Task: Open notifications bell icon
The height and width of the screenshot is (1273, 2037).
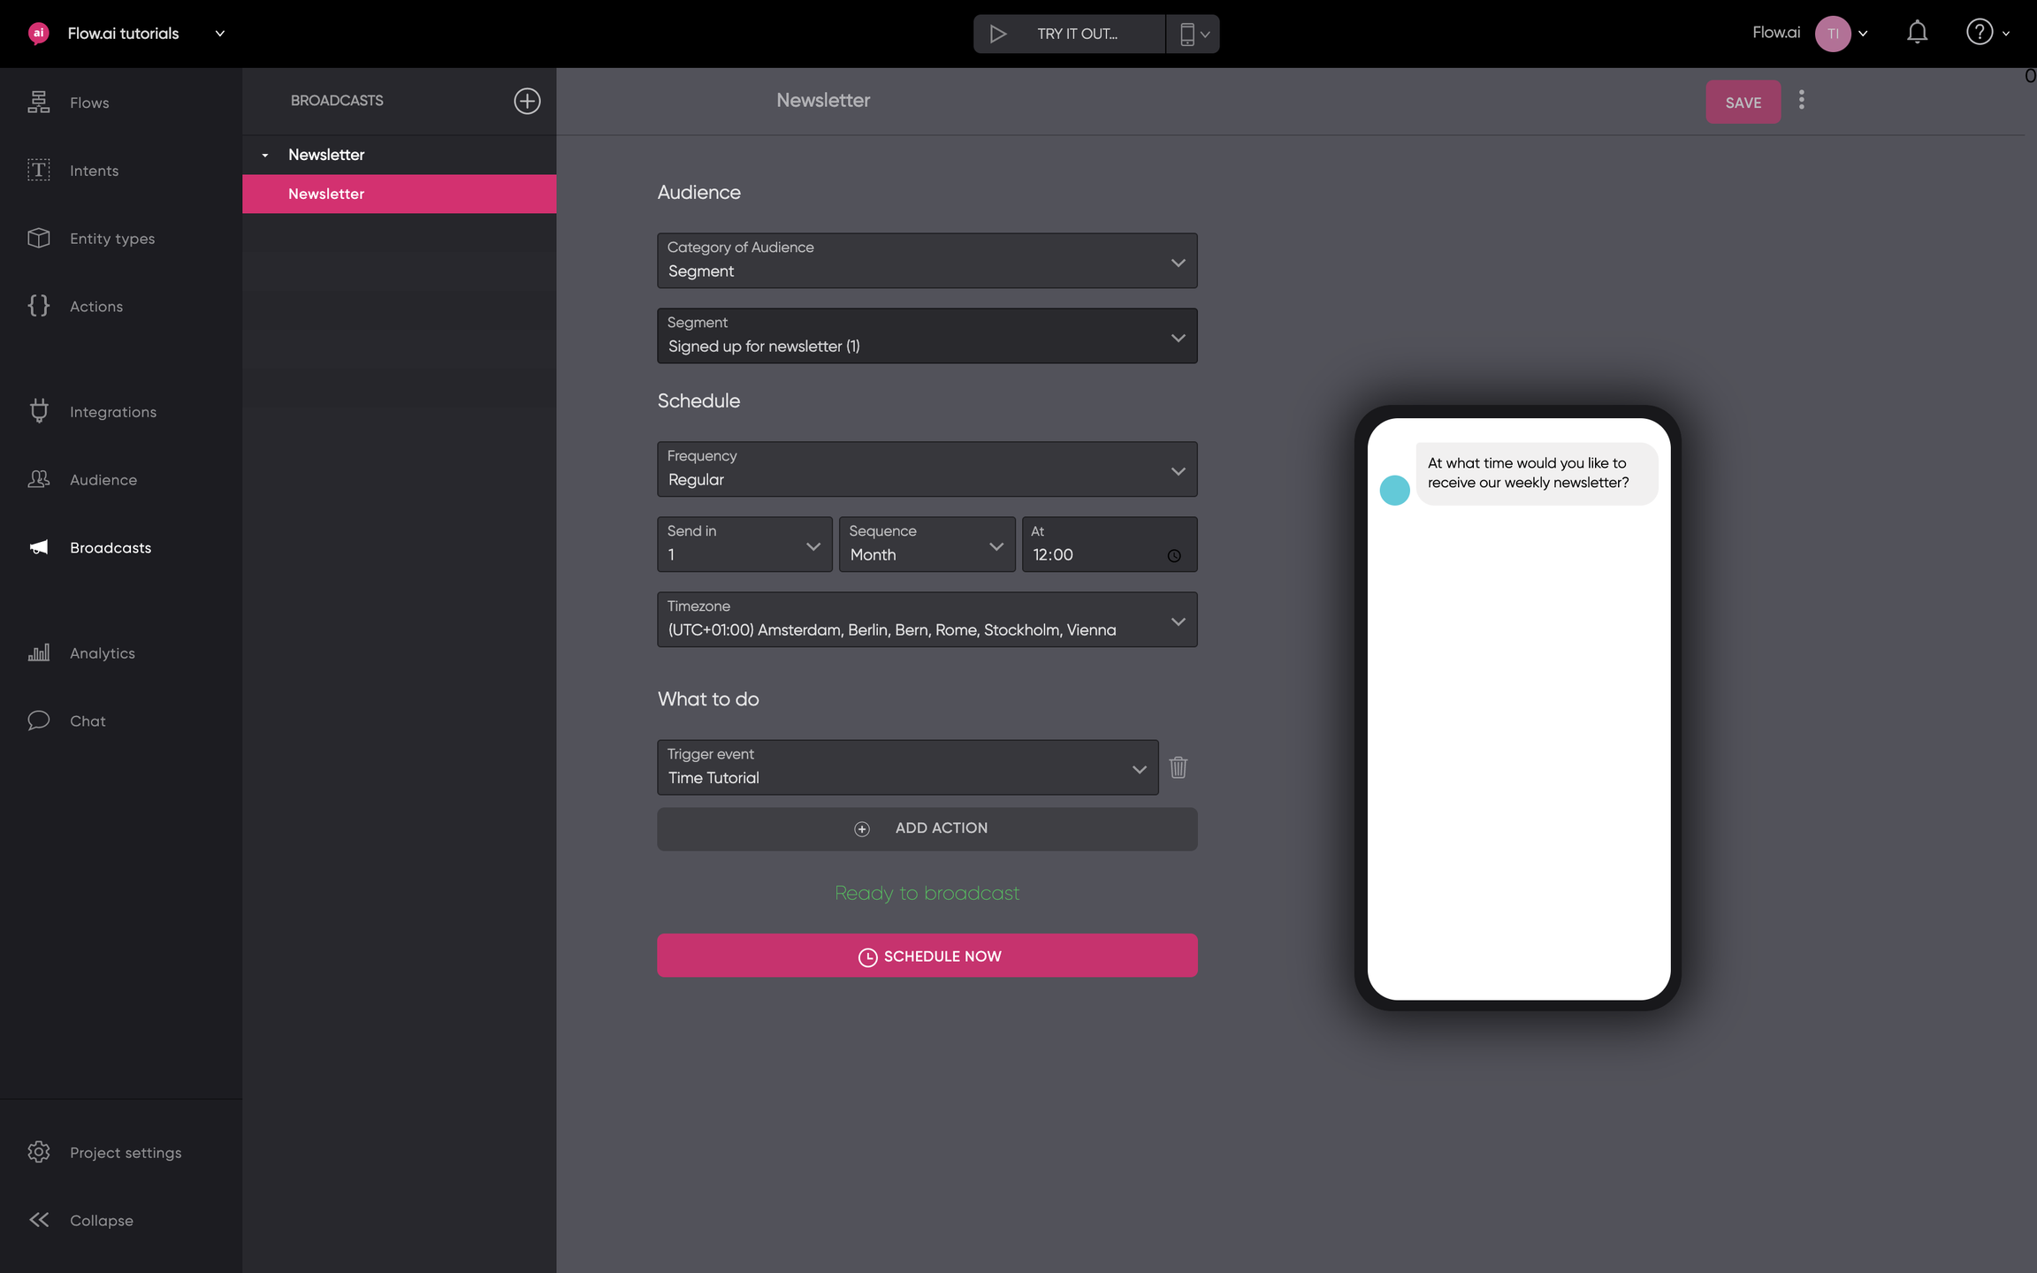Action: click(1917, 34)
